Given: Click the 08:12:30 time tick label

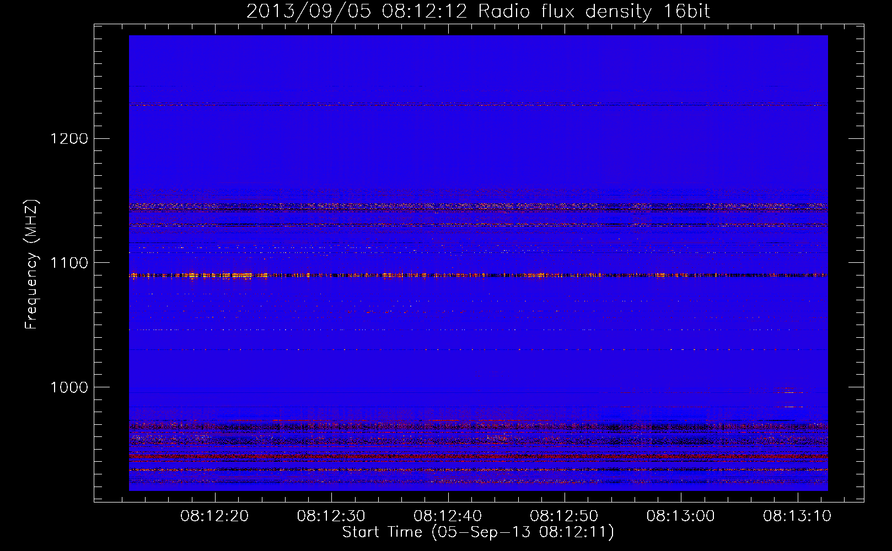Looking at the screenshot, I should [331, 516].
